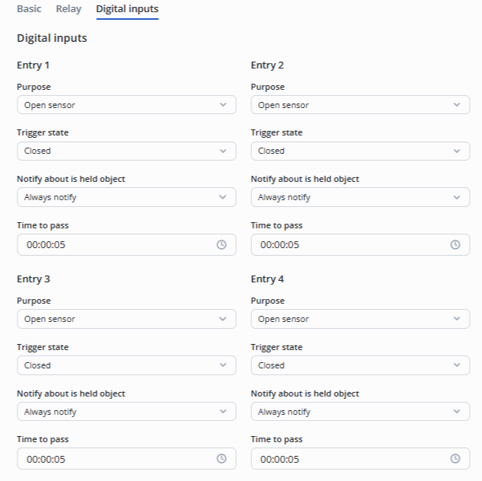Expand the Entry 1 Trigger state dropdown

tap(126, 151)
